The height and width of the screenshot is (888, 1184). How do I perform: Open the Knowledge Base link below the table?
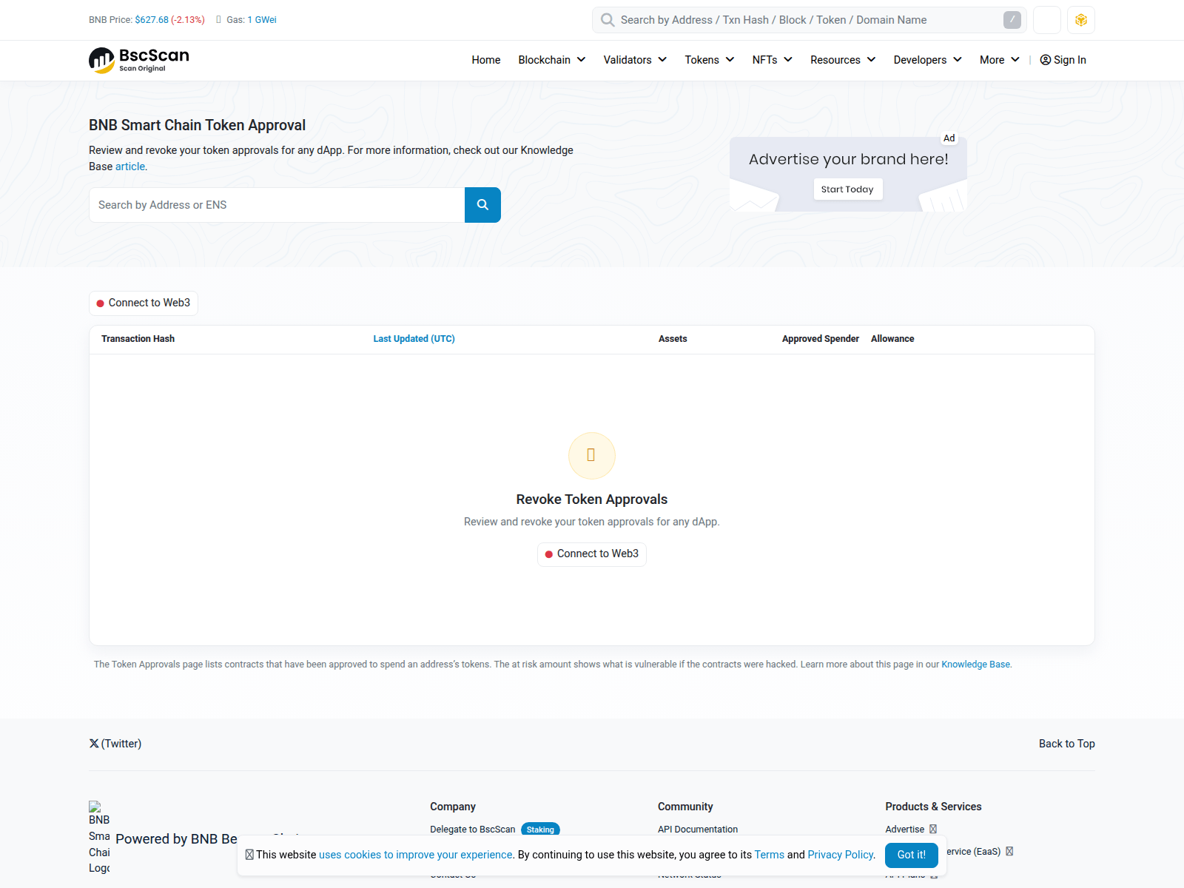point(976,665)
